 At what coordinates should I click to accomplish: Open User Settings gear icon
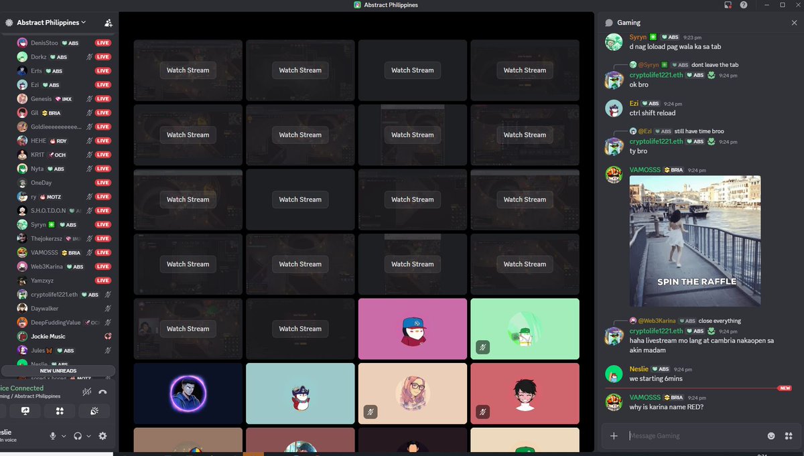pyautogui.click(x=103, y=436)
